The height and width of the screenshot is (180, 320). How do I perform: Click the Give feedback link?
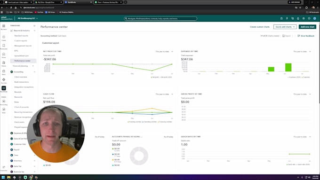click(306, 36)
